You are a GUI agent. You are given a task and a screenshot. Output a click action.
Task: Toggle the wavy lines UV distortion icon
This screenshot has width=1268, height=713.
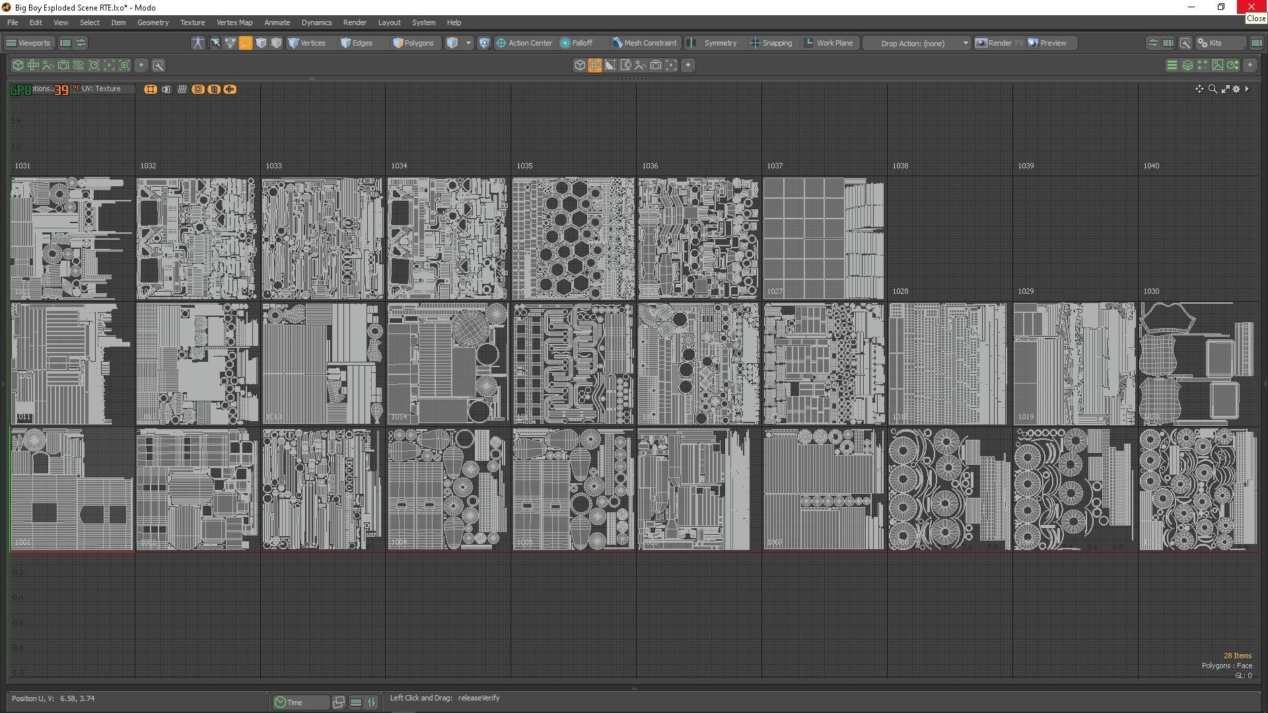(182, 89)
